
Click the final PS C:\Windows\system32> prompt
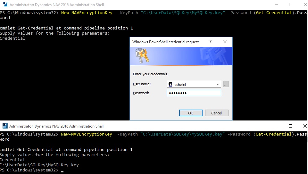29,170
